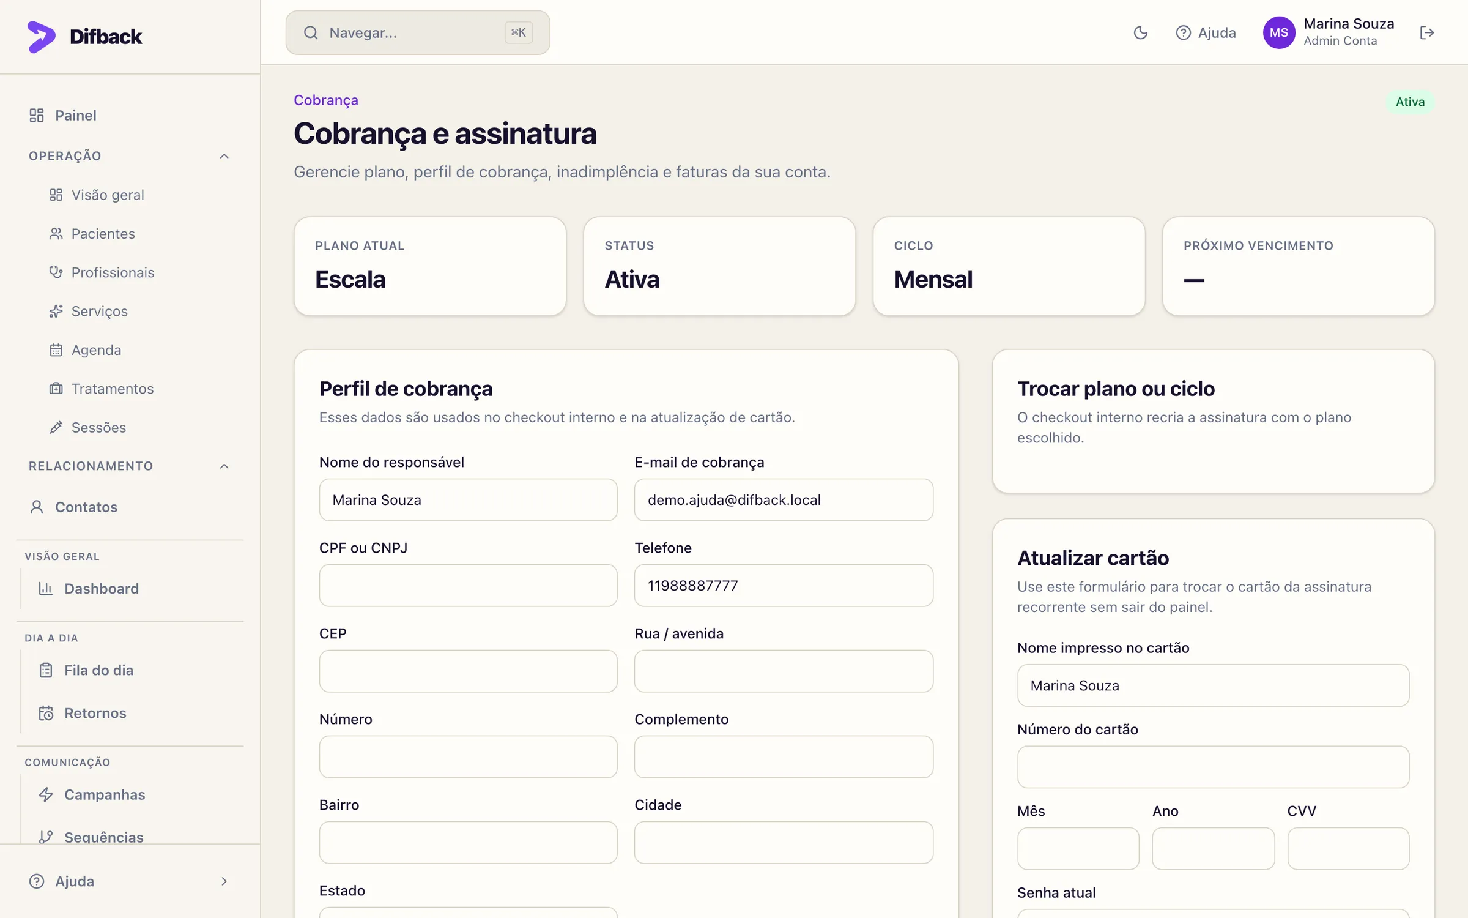
Task: Click the Sequências branch icon
Action: click(x=46, y=837)
